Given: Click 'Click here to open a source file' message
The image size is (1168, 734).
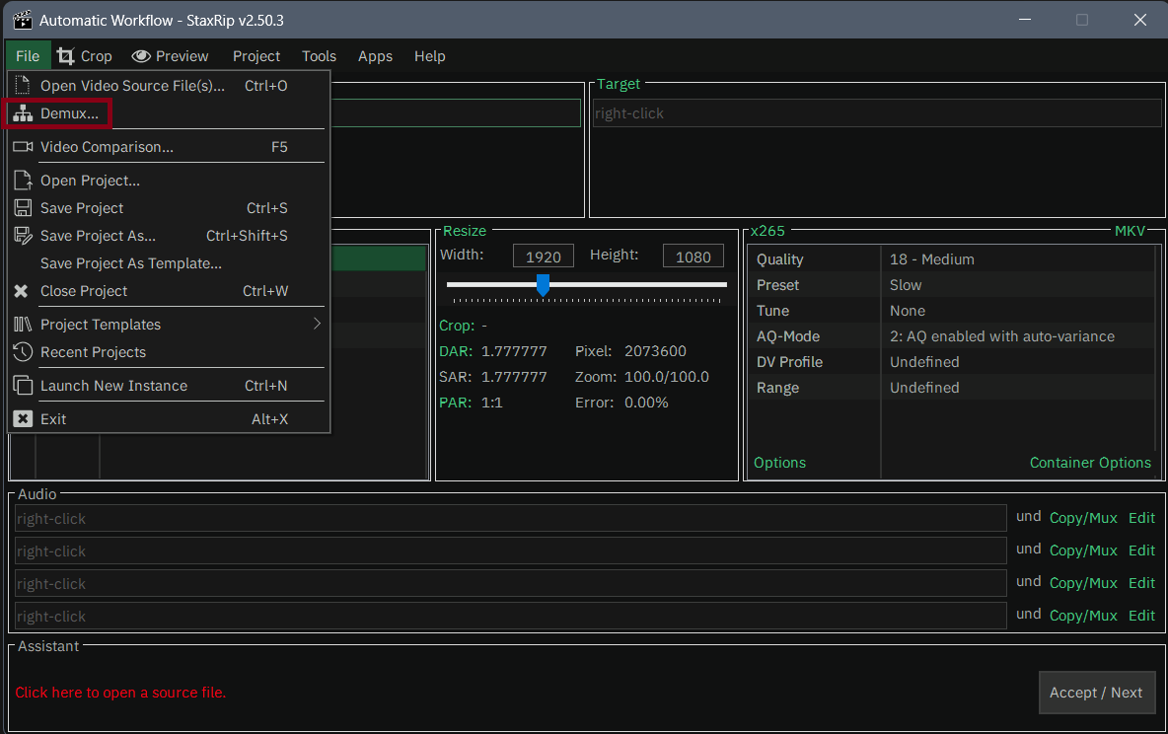Looking at the screenshot, I should point(120,693).
